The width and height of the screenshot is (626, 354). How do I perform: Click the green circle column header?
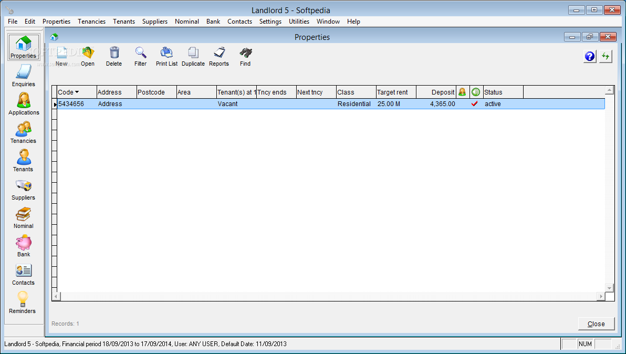[476, 92]
